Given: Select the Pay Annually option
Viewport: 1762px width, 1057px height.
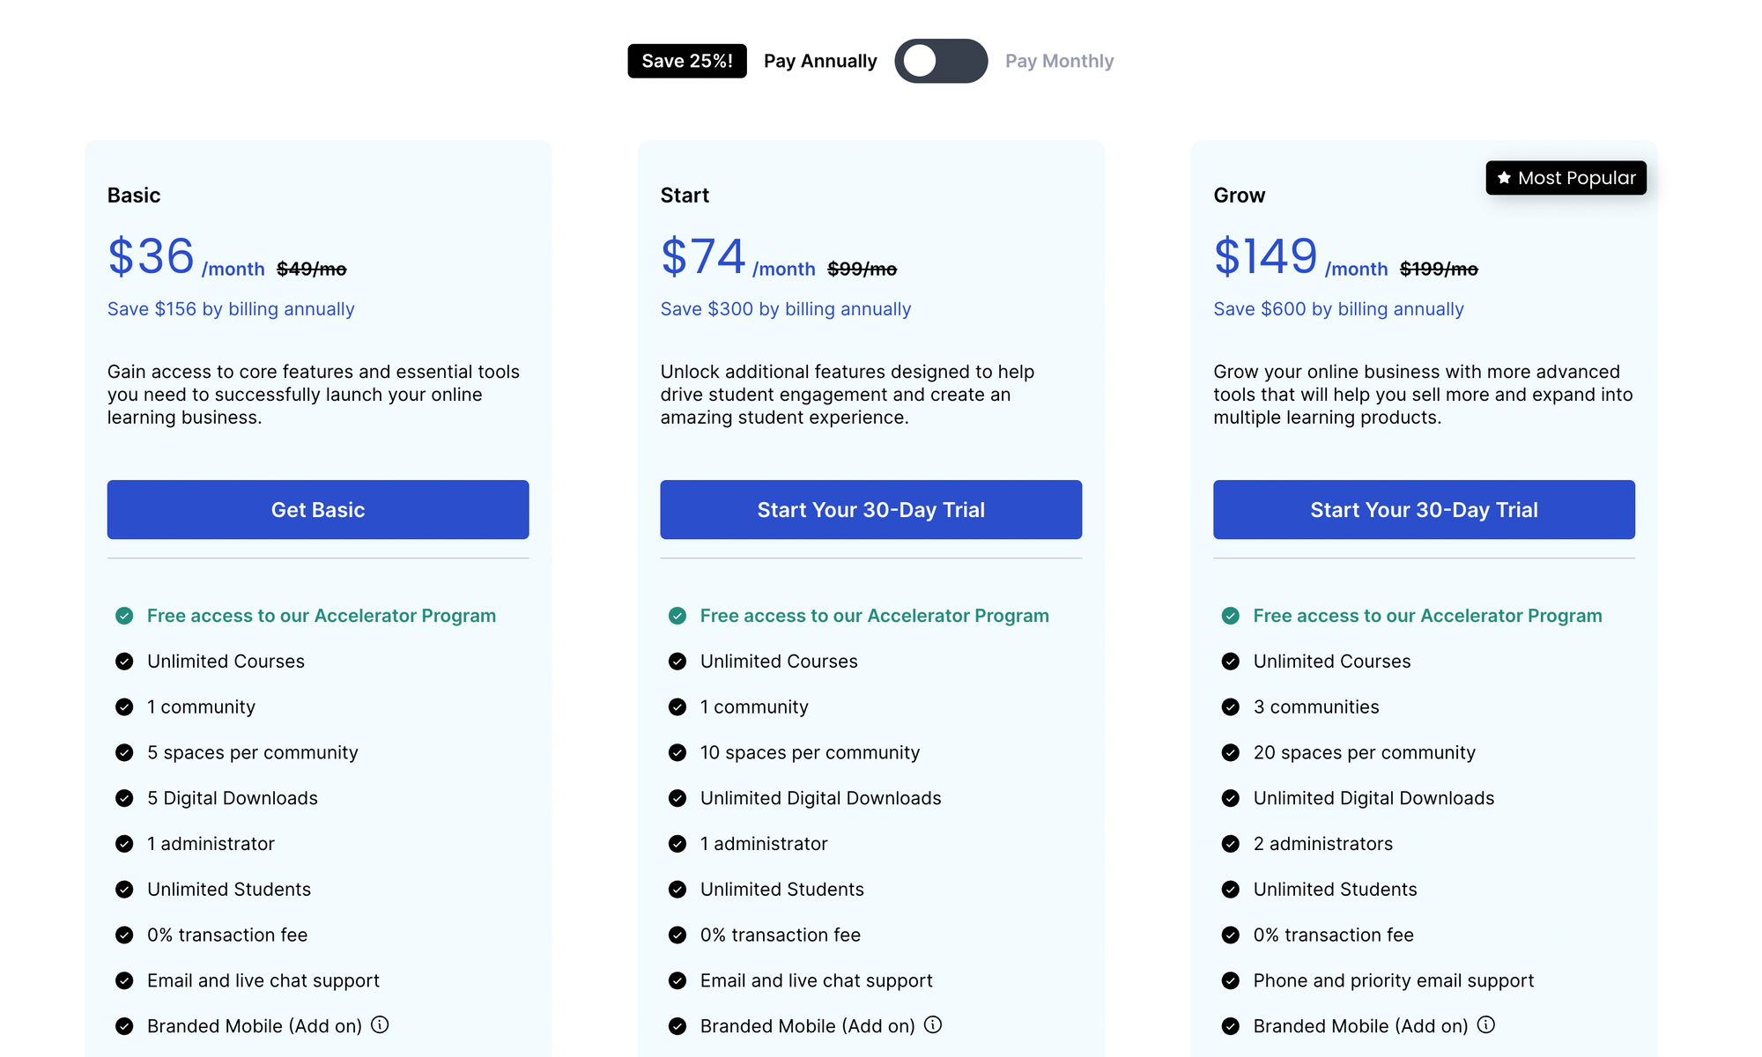Looking at the screenshot, I should 820,61.
